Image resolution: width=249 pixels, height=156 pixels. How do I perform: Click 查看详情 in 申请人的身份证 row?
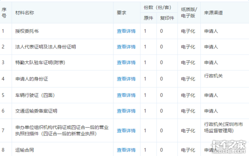[x=126, y=79]
